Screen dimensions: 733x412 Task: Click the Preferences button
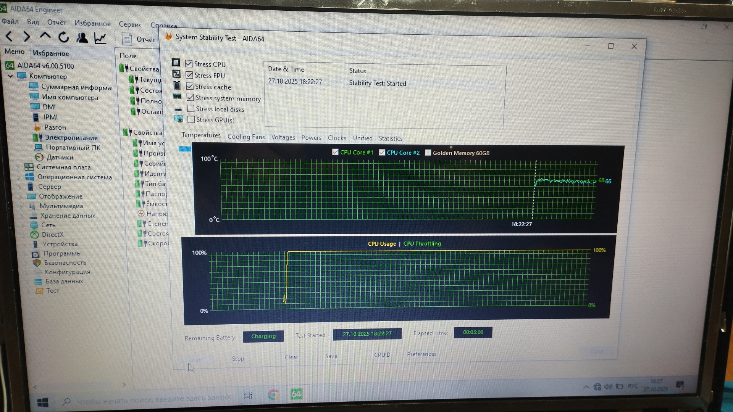(421, 354)
